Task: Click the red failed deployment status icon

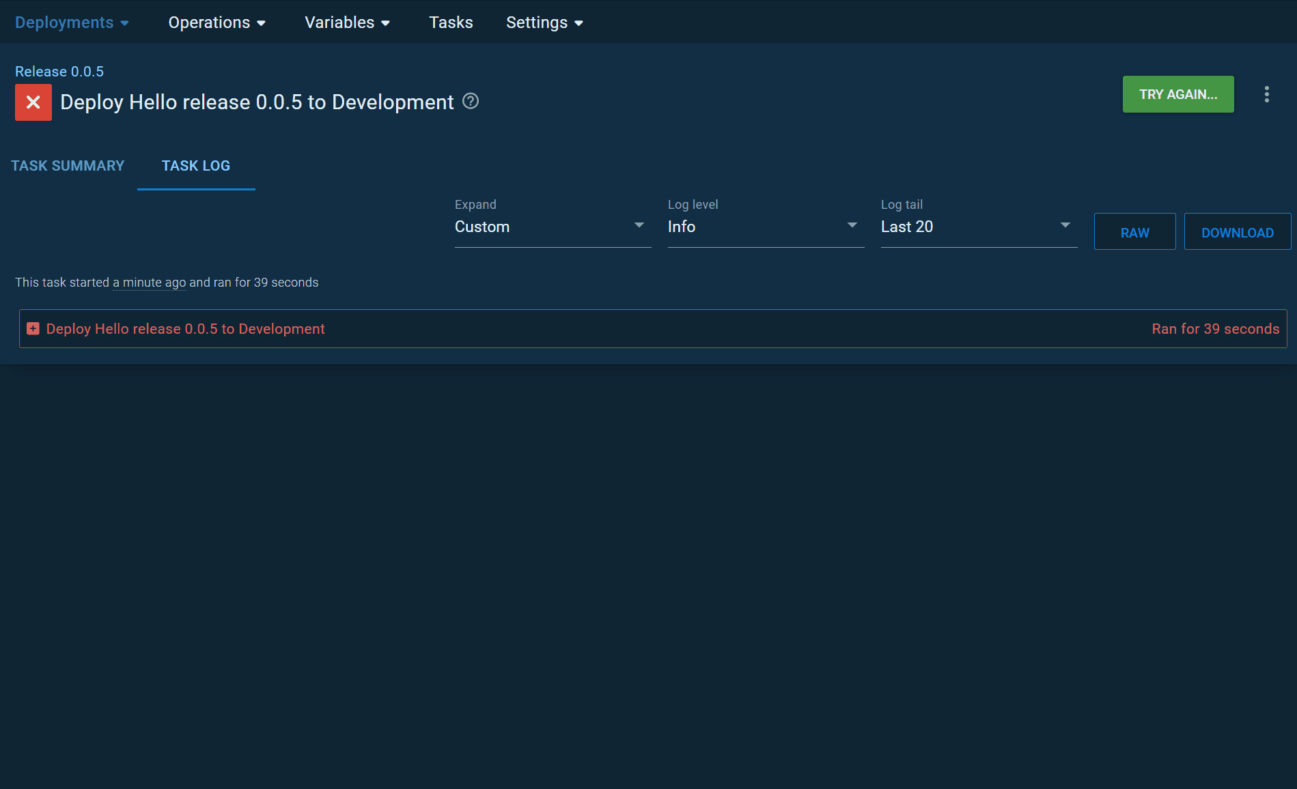Action: pyautogui.click(x=33, y=102)
